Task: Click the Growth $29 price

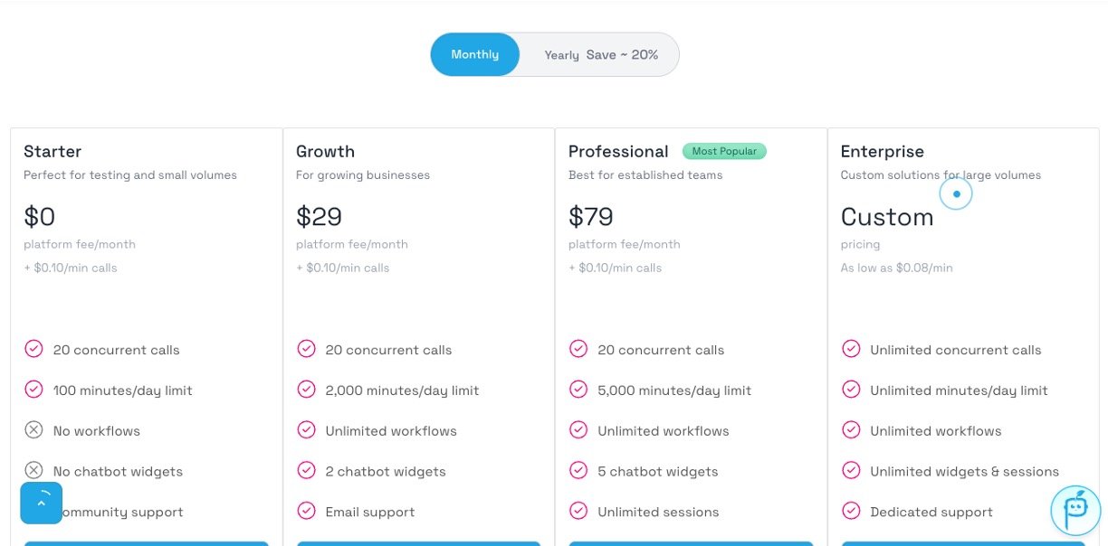Action: [x=319, y=217]
